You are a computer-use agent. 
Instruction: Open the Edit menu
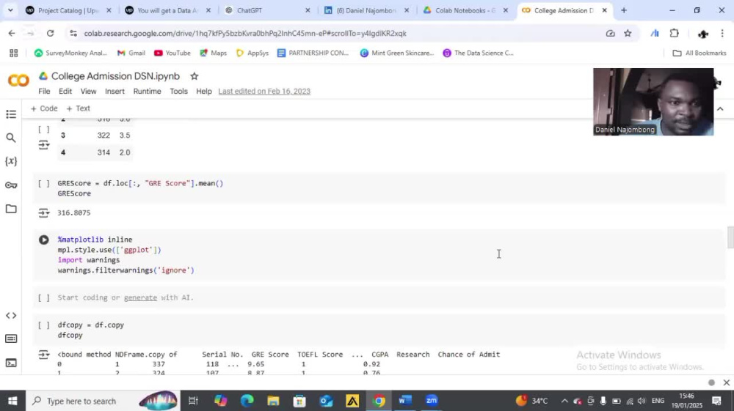pyautogui.click(x=65, y=91)
